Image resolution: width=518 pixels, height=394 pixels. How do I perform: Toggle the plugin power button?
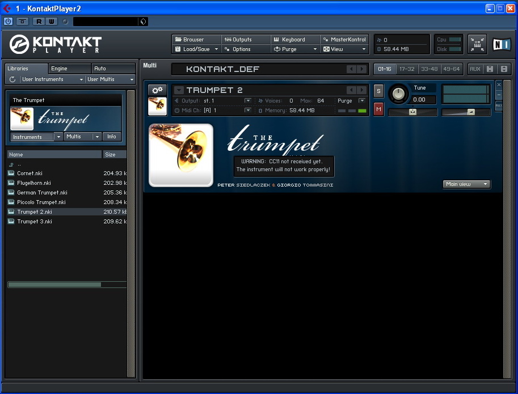point(9,22)
